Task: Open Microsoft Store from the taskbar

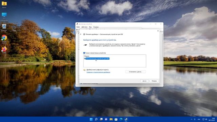Action: [116, 119]
